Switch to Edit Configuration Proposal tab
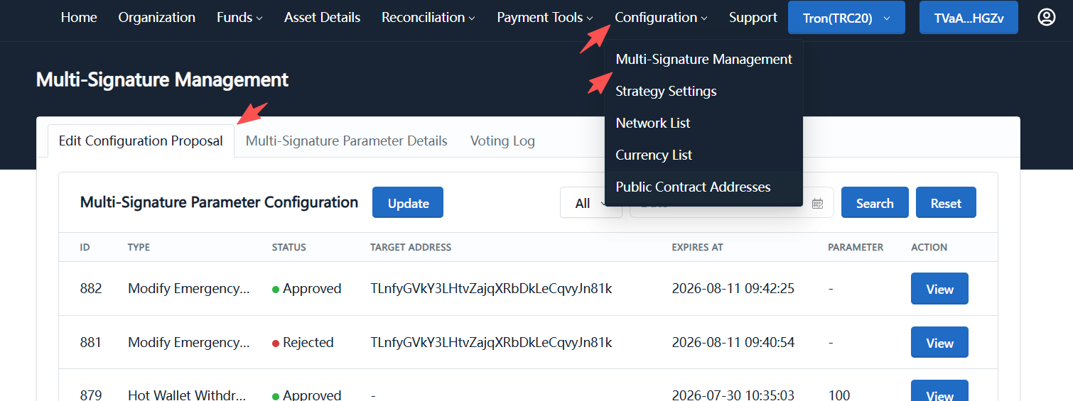1073x401 pixels. pos(141,141)
